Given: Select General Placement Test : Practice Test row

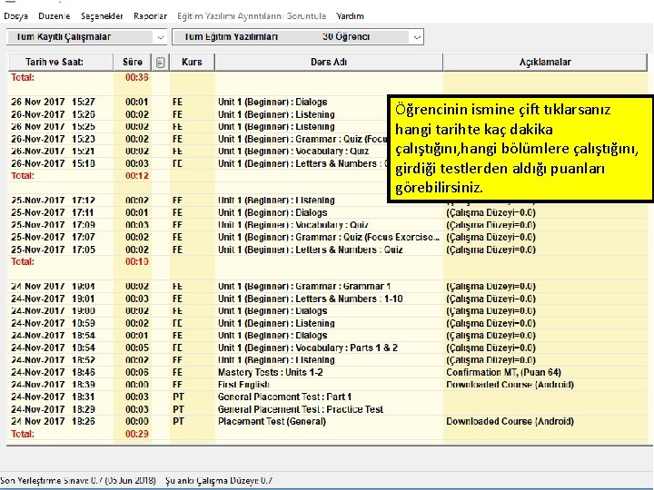Looking at the screenshot, I should [328, 409].
